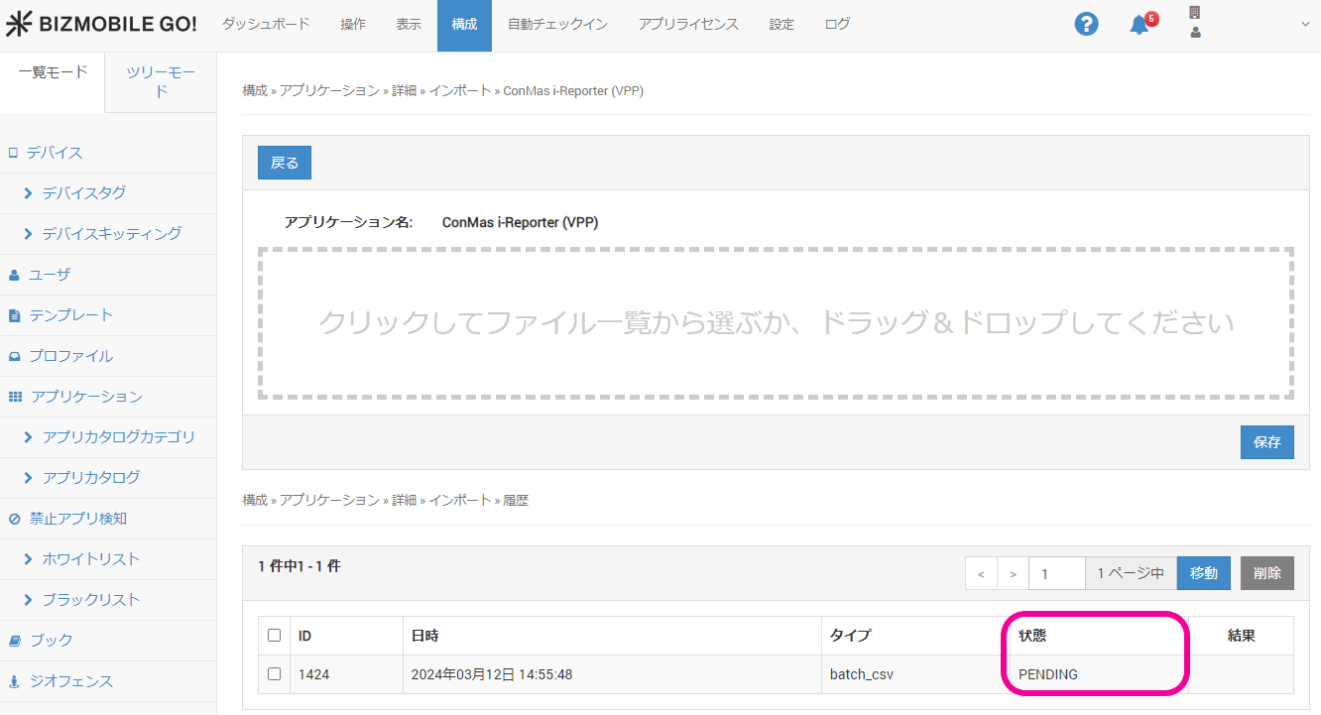This screenshot has width=1321, height=715.
Task: Open the notifications bell icon
Action: tap(1140, 25)
